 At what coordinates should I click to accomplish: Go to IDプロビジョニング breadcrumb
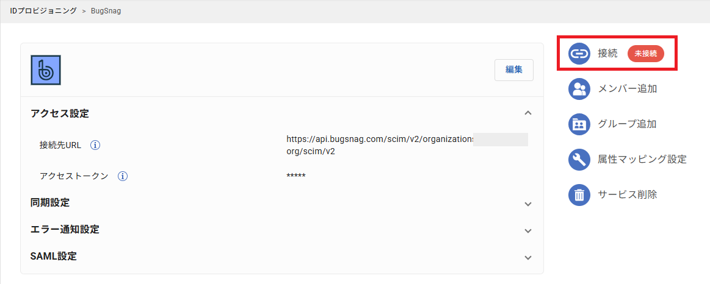click(x=43, y=10)
